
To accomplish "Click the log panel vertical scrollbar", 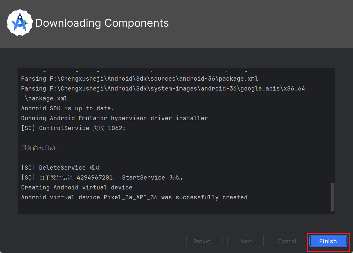I will (332, 197).
